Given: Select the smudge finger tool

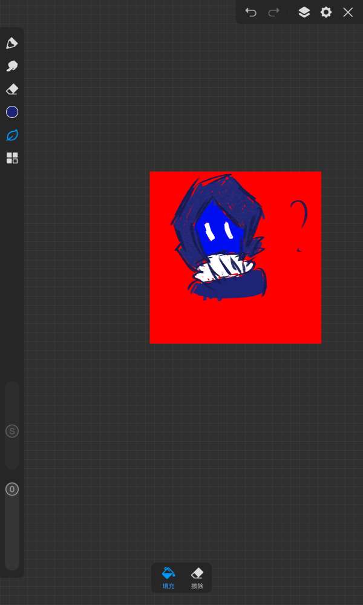Looking at the screenshot, I should 12,66.
